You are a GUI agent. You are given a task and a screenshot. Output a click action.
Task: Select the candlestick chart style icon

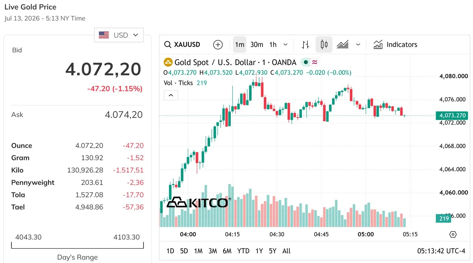pos(324,45)
